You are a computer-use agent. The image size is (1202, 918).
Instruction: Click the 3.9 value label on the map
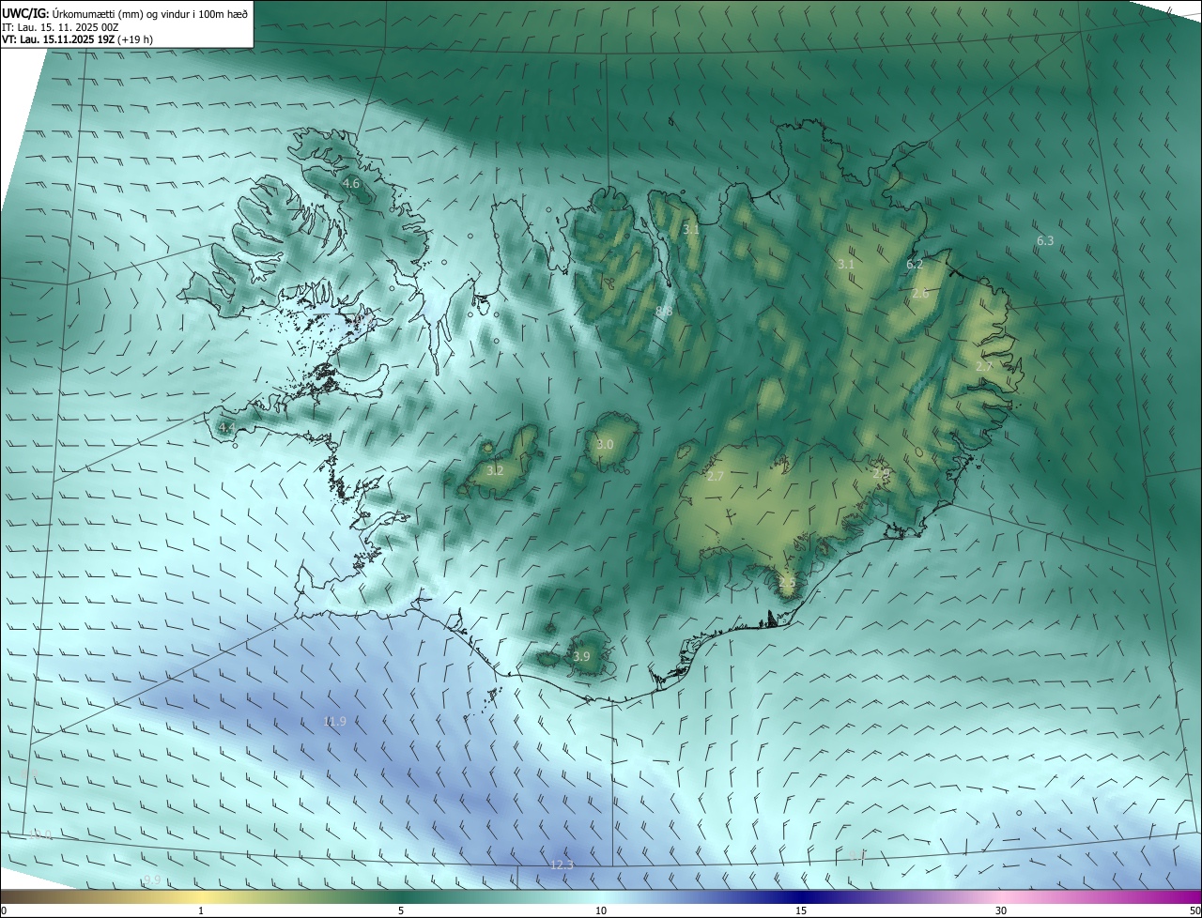[x=581, y=657]
